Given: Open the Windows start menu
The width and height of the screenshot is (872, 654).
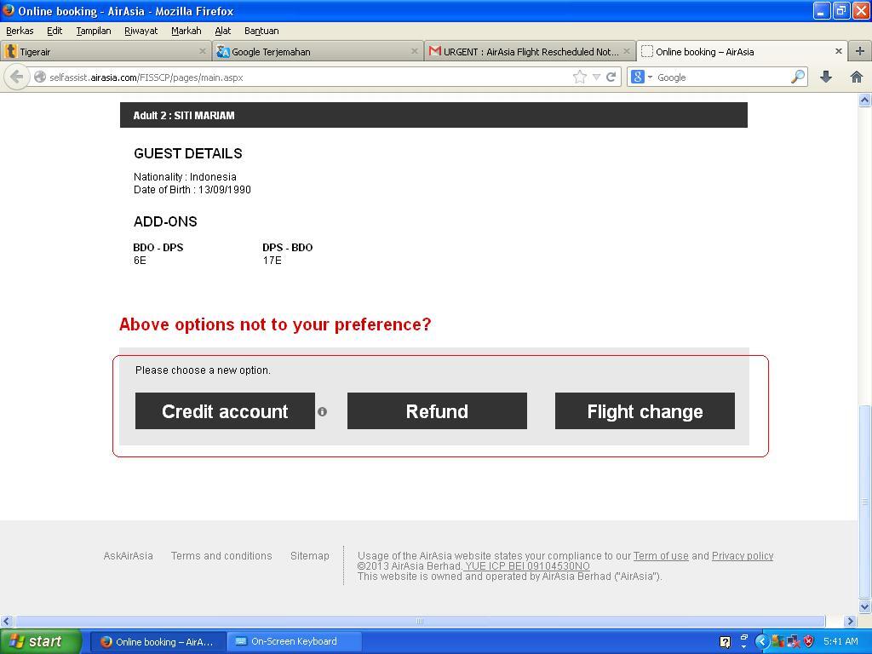Looking at the screenshot, I should point(40,641).
